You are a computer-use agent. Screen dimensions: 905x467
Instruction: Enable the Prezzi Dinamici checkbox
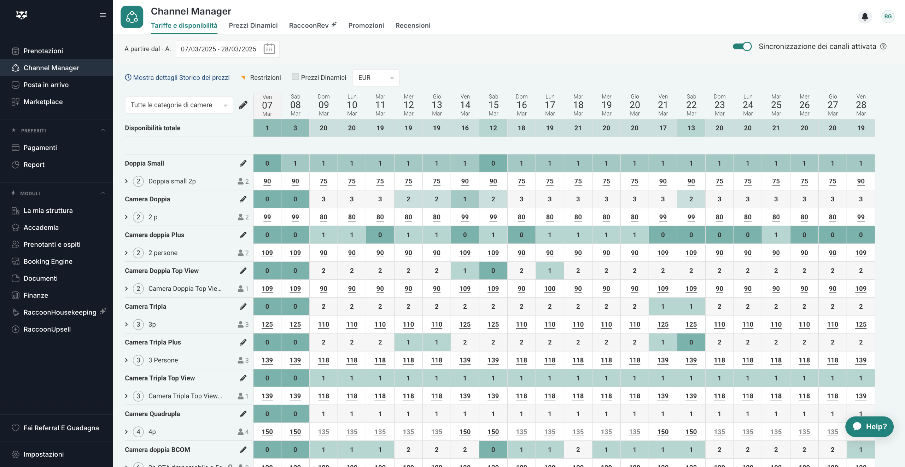click(295, 77)
